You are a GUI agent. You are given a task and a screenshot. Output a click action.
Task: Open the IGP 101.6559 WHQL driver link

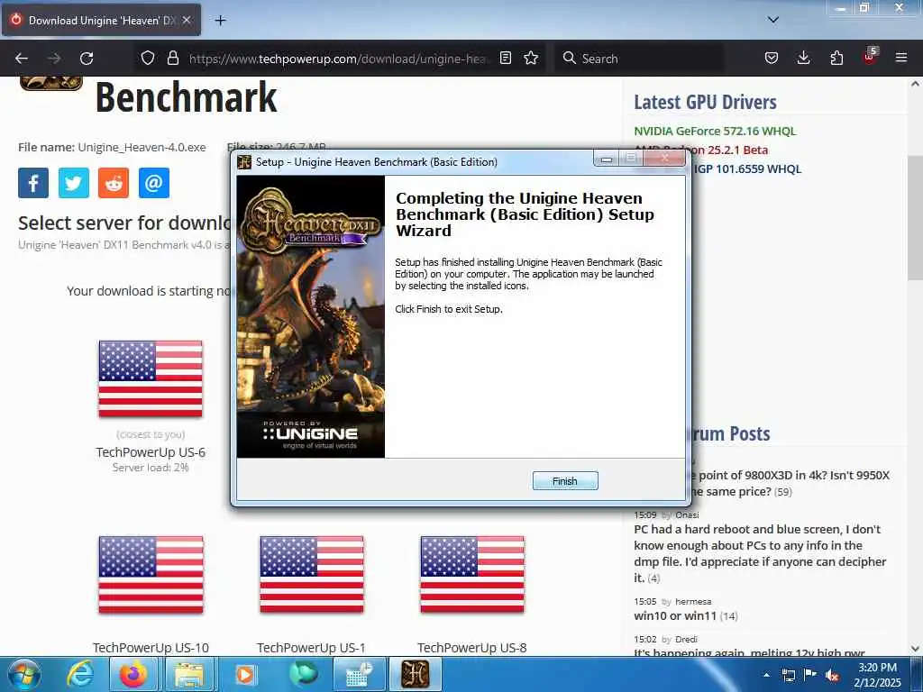(x=747, y=168)
